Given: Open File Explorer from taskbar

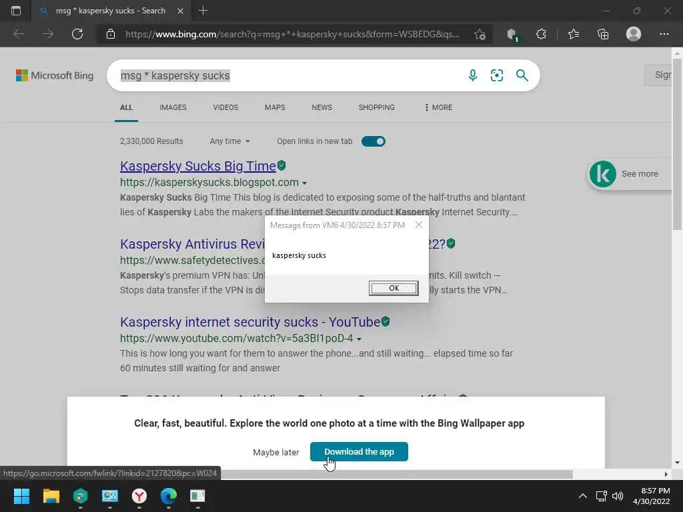Looking at the screenshot, I should (x=51, y=496).
